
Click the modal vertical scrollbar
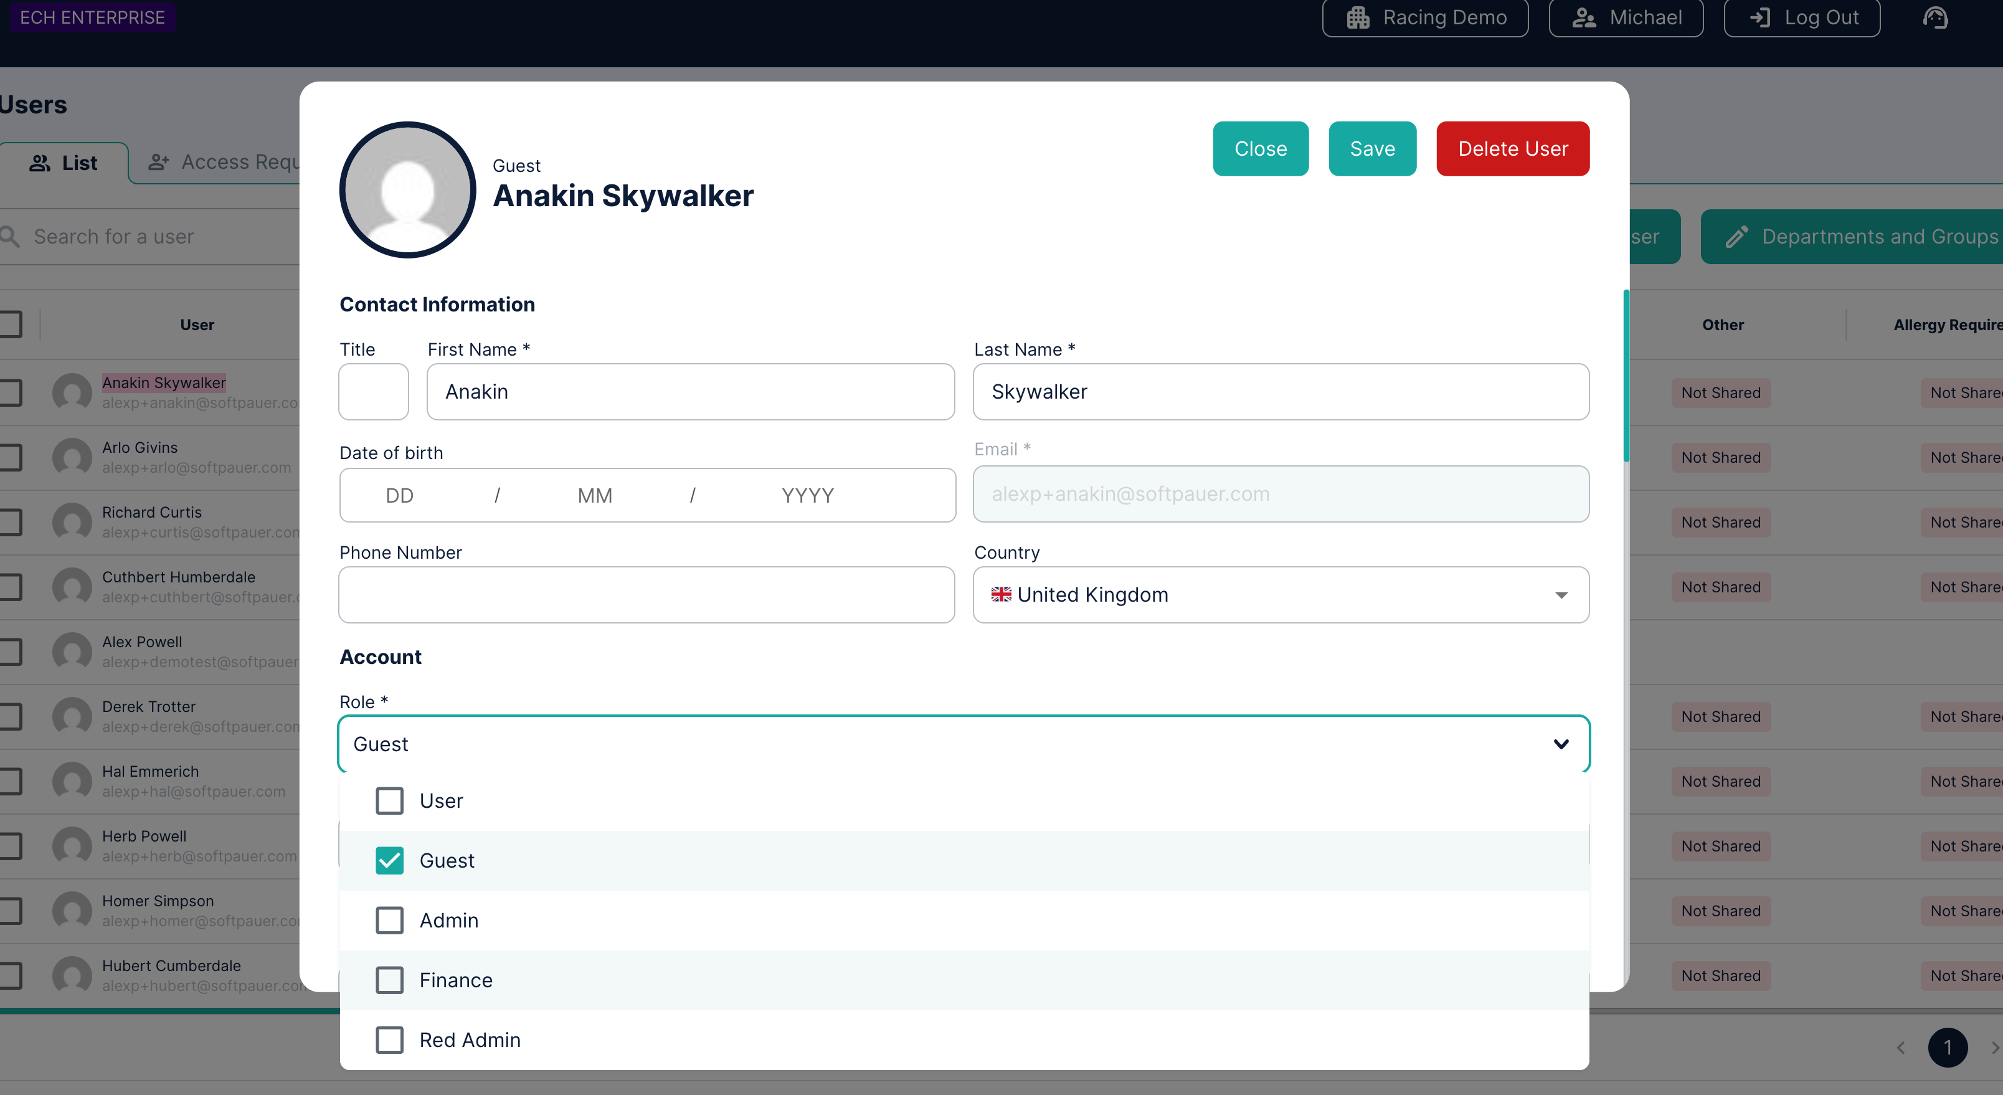pos(1626,376)
